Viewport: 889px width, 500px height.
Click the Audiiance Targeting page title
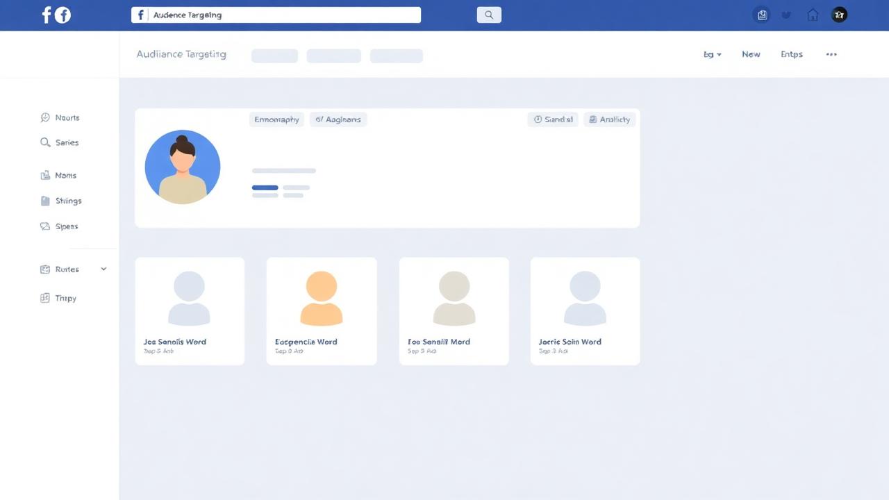click(181, 54)
